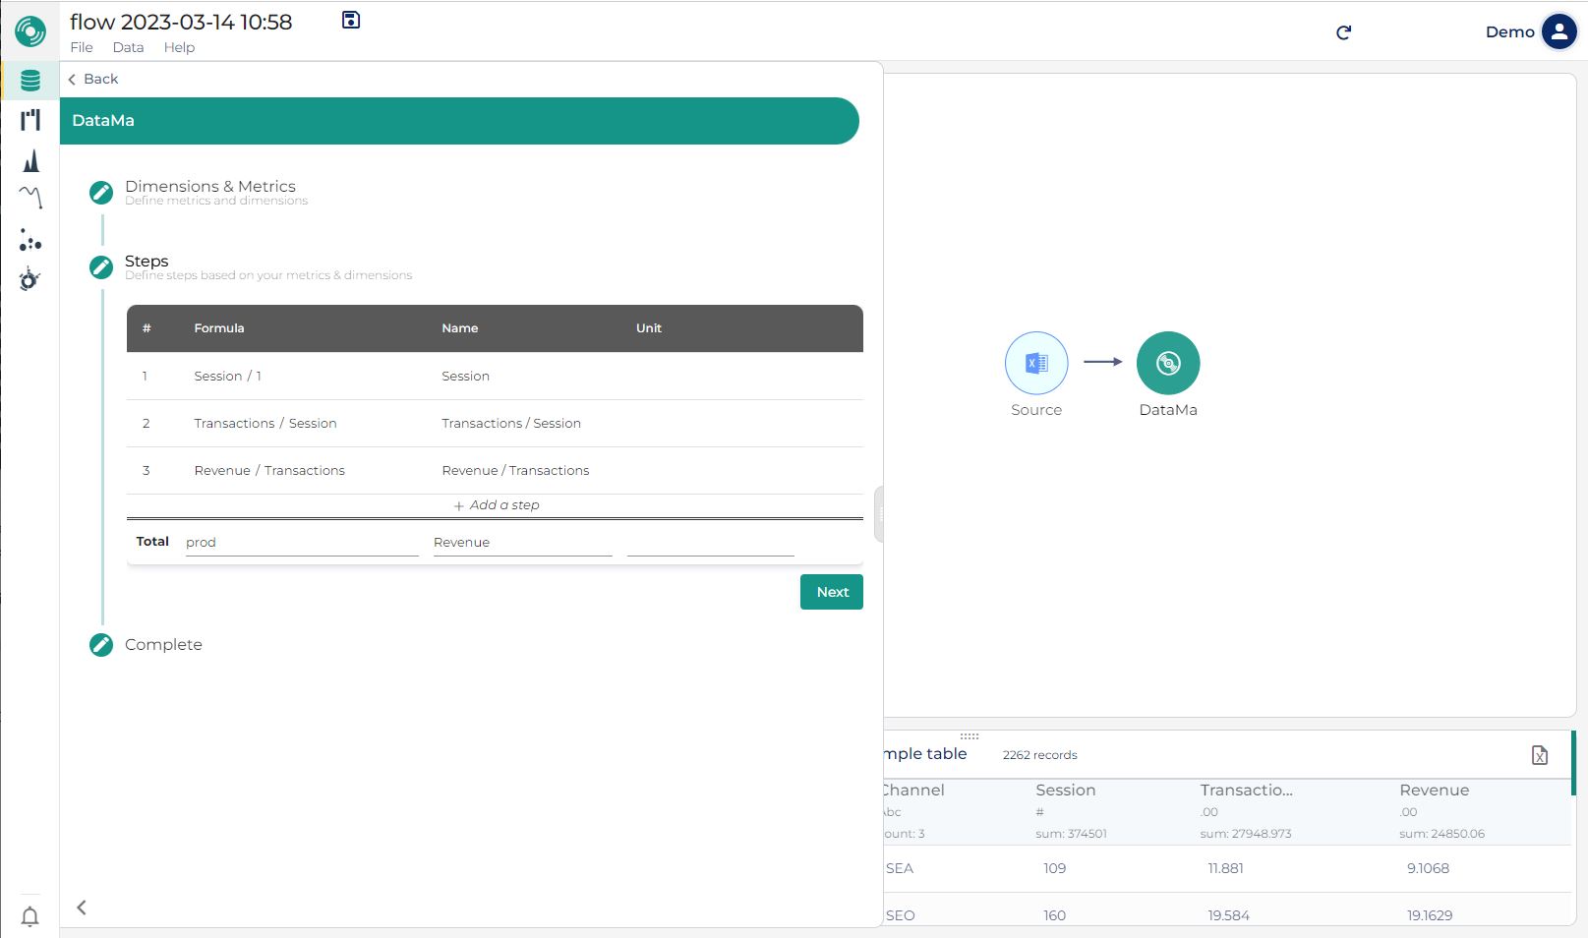The image size is (1588, 938).
Task: Click name cell 'Revenue / Transactions'
Action: (x=515, y=470)
